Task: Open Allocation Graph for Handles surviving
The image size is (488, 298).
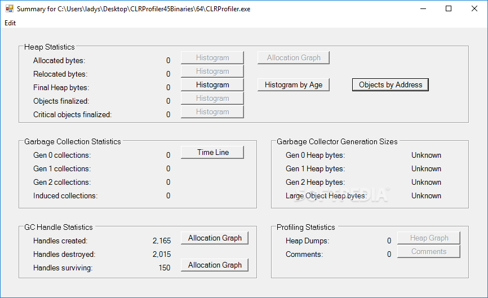Action: [x=215, y=265]
